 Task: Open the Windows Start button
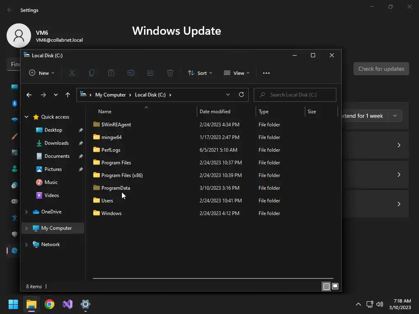13,304
